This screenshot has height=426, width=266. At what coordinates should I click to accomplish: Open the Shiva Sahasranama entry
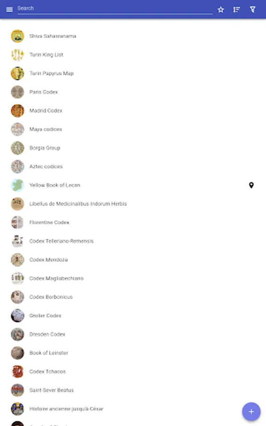[133, 36]
